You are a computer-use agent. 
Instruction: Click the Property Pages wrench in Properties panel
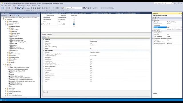coord(158,18)
